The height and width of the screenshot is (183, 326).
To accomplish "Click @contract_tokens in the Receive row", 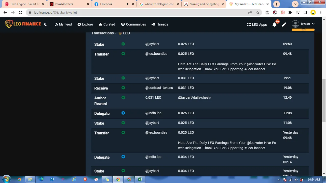I will click(159, 88).
